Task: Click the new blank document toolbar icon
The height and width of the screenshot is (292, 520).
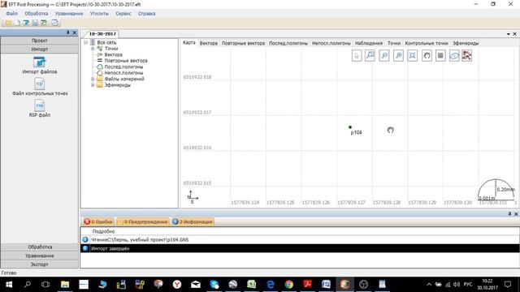Action: pyautogui.click(x=17, y=23)
